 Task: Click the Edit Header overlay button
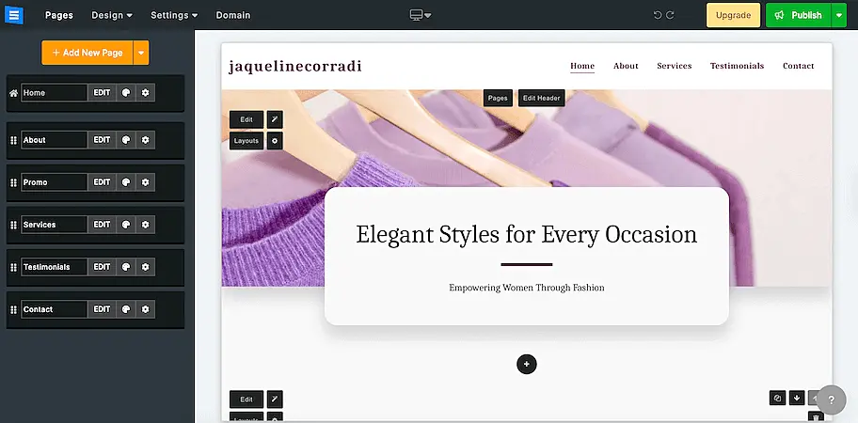point(541,99)
